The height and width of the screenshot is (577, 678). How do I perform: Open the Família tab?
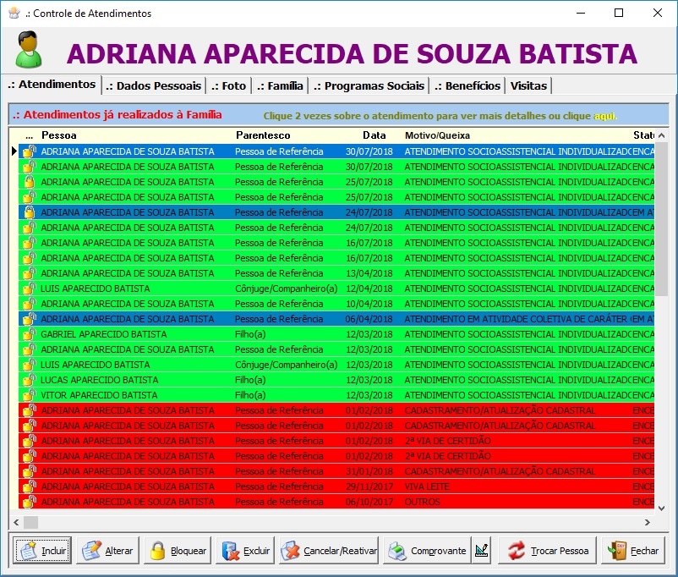(280, 85)
